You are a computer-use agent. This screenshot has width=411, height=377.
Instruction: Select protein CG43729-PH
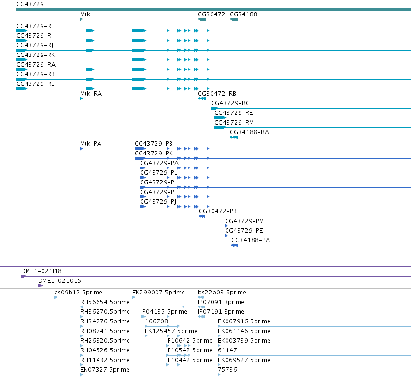159,182
